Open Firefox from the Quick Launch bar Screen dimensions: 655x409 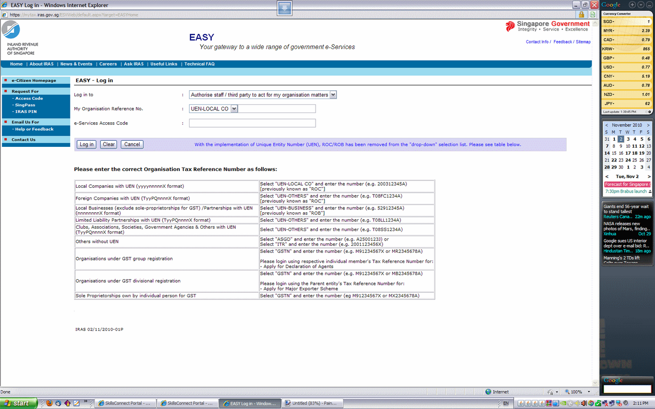click(x=49, y=403)
